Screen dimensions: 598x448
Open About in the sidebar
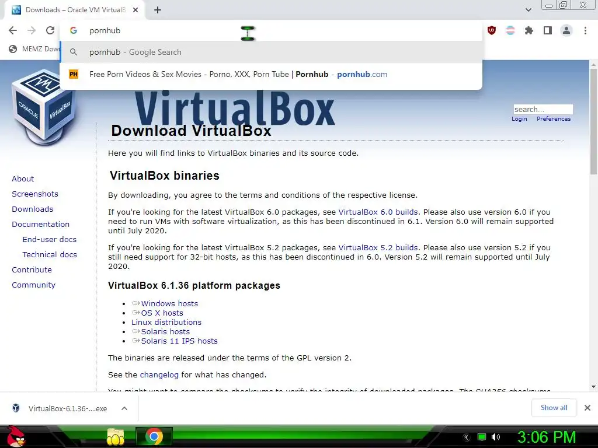tap(23, 178)
